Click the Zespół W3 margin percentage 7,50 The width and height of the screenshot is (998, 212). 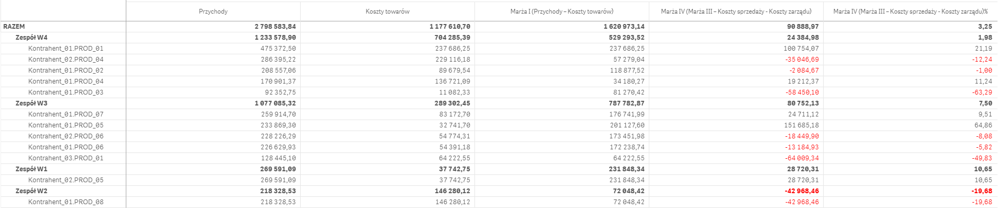point(985,103)
